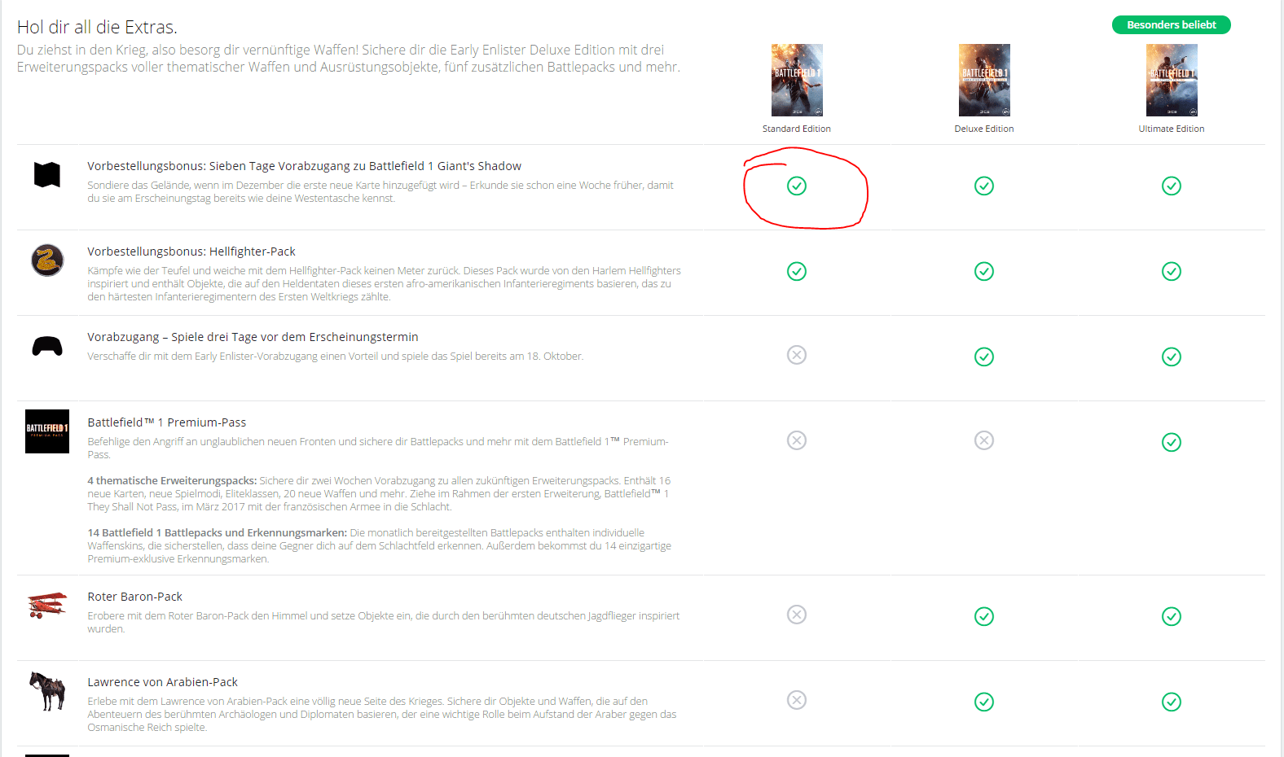Click the horse icon for Lawrence von Arabien-Pack
The height and width of the screenshot is (757, 1284).
(47, 691)
